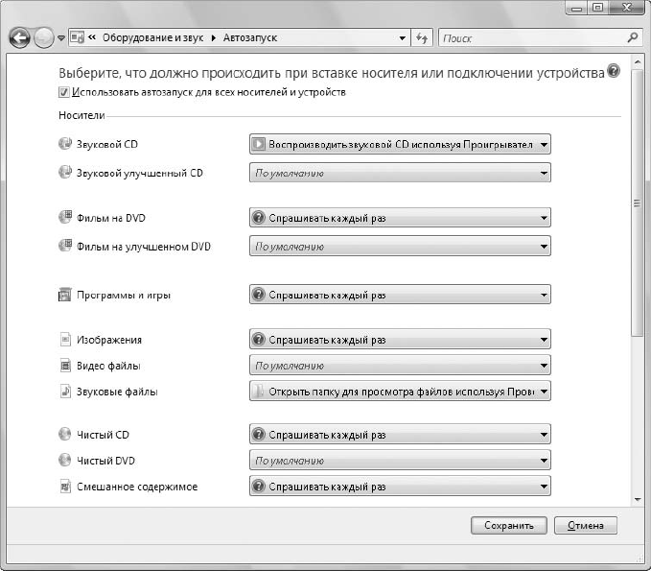Viewport: 651px width, 571px height.
Task: Open the Чистый DVD dropdown
Action: pyautogui.click(x=400, y=461)
